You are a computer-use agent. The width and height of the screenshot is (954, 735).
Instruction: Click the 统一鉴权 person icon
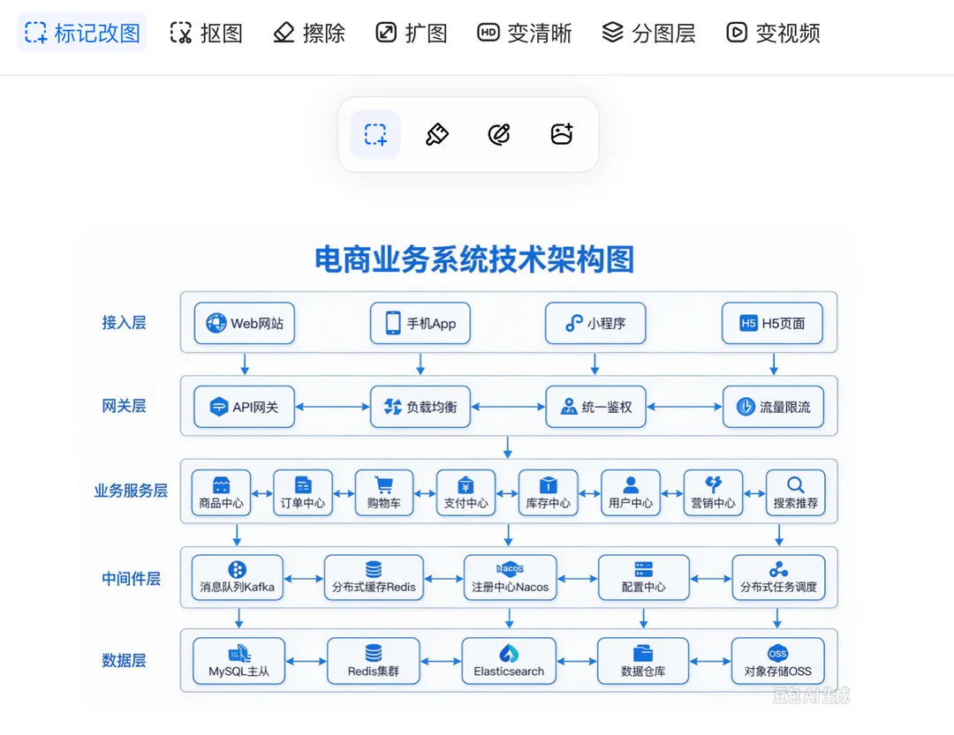(x=569, y=406)
